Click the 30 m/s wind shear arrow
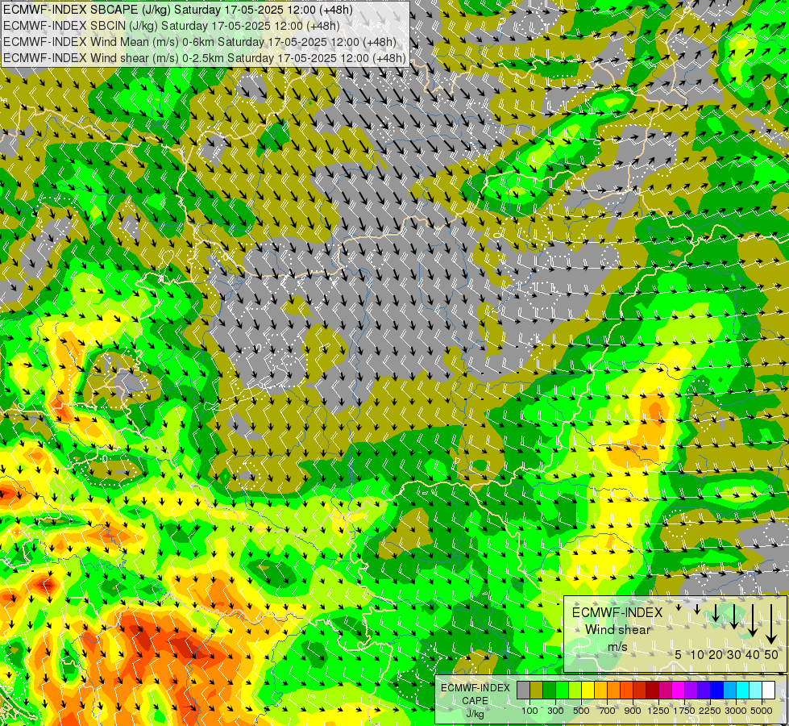The width and height of the screenshot is (789, 726). (x=734, y=616)
